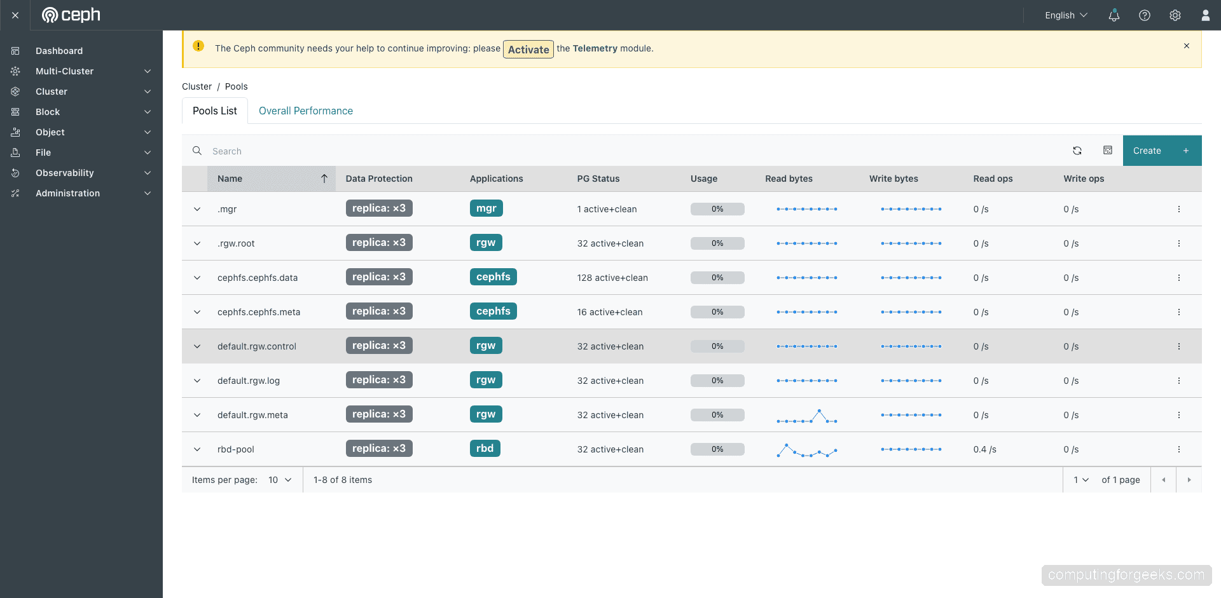Switch to the Overall Performance tab
Screen dimensions: 1221x598
[x=305, y=111]
